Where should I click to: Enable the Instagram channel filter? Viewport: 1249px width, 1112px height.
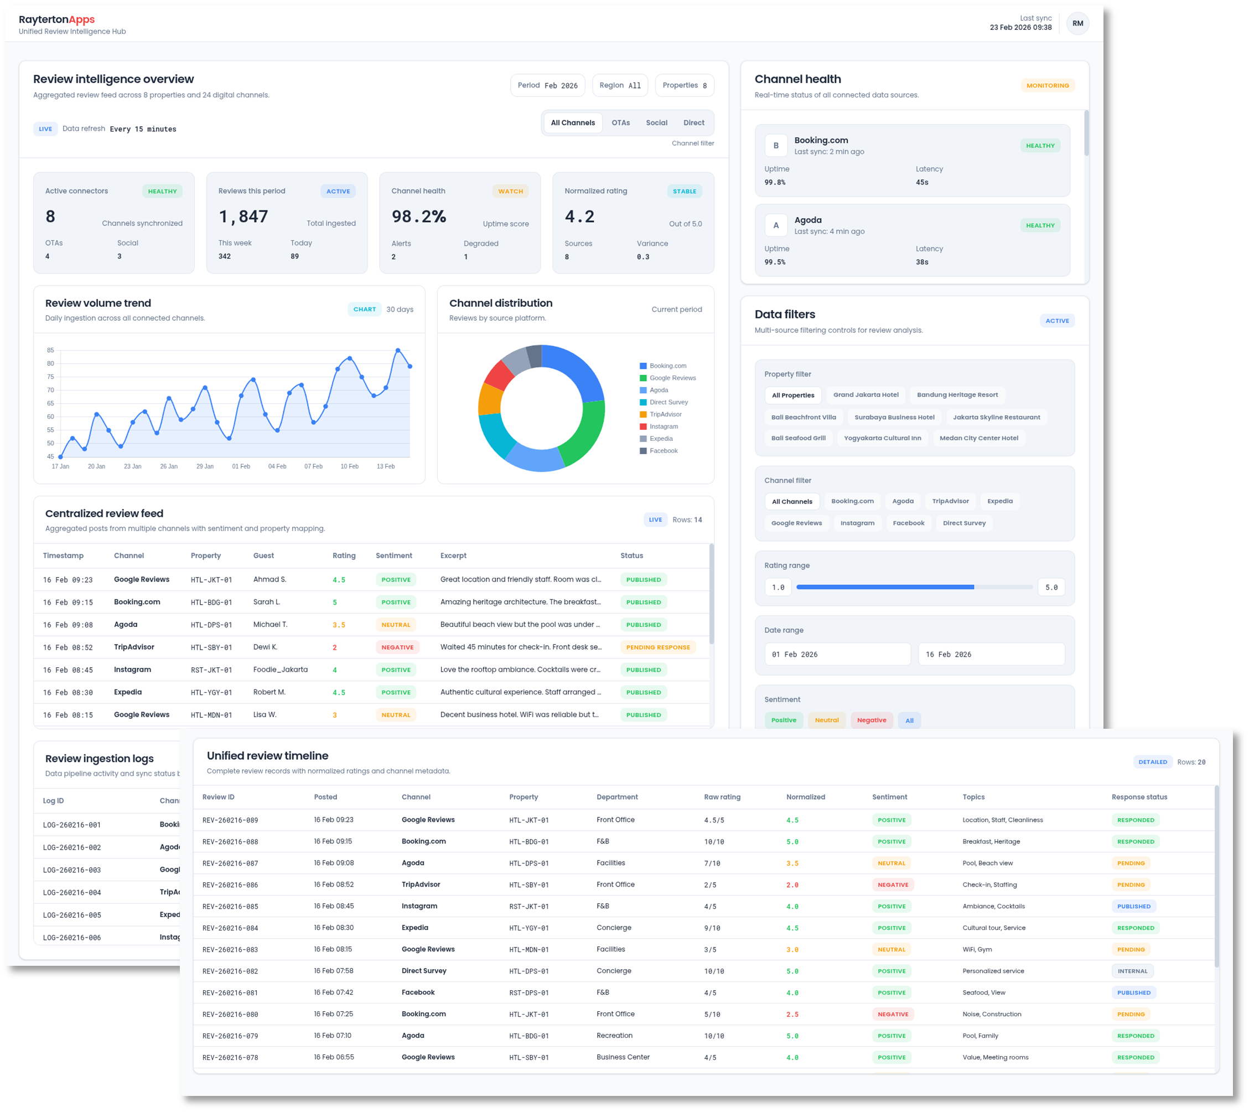click(857, 523)
